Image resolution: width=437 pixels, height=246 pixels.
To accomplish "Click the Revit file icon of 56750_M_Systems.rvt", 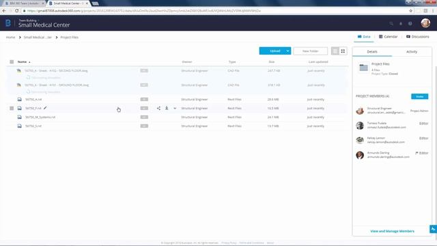I will [20, 117].
